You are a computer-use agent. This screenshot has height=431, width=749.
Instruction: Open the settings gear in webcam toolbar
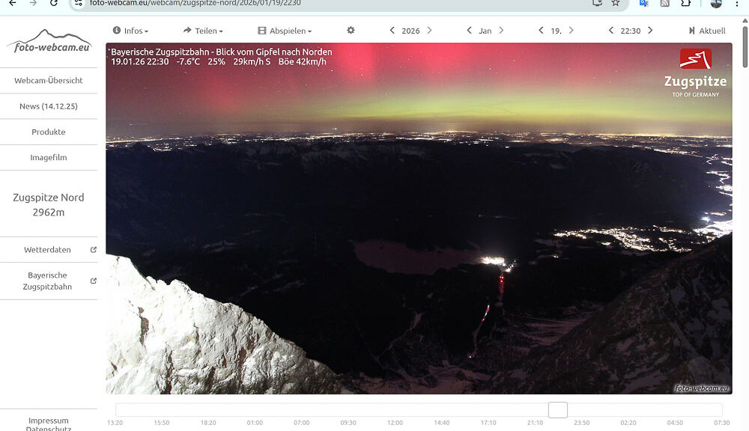[351, 31]
